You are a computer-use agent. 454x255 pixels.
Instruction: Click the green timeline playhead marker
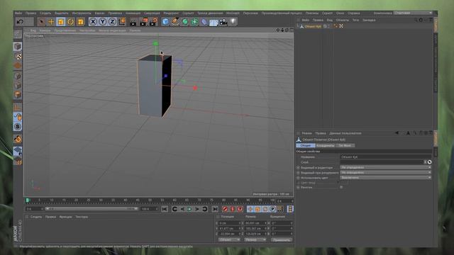point(28,200)
